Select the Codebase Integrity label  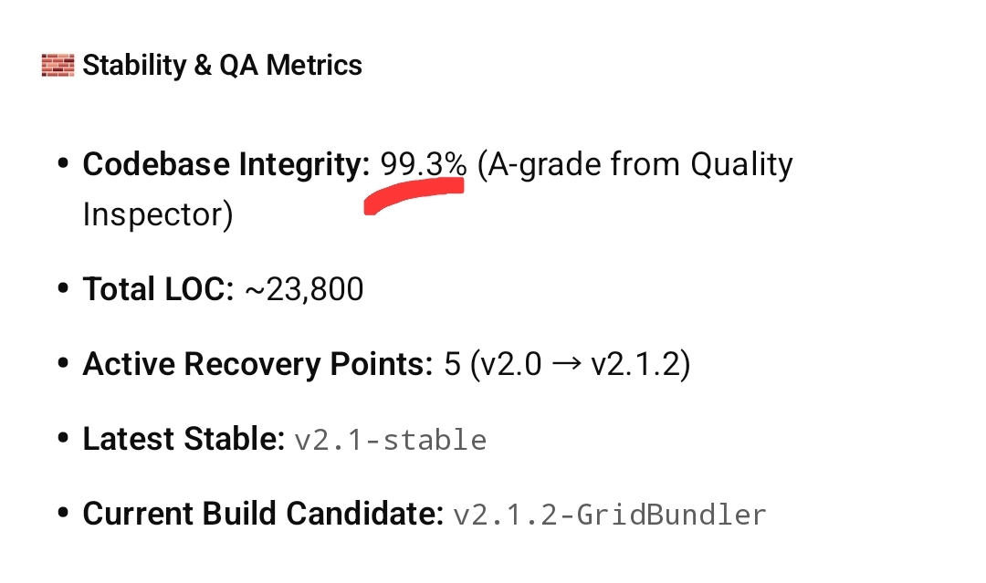tap(226, 165)
